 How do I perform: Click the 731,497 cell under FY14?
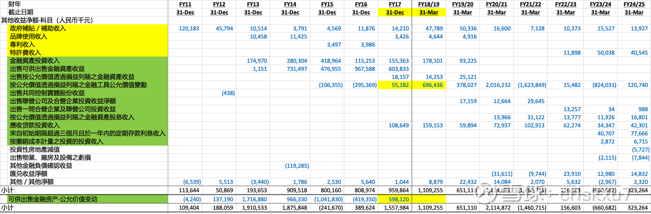click(297, 69)
